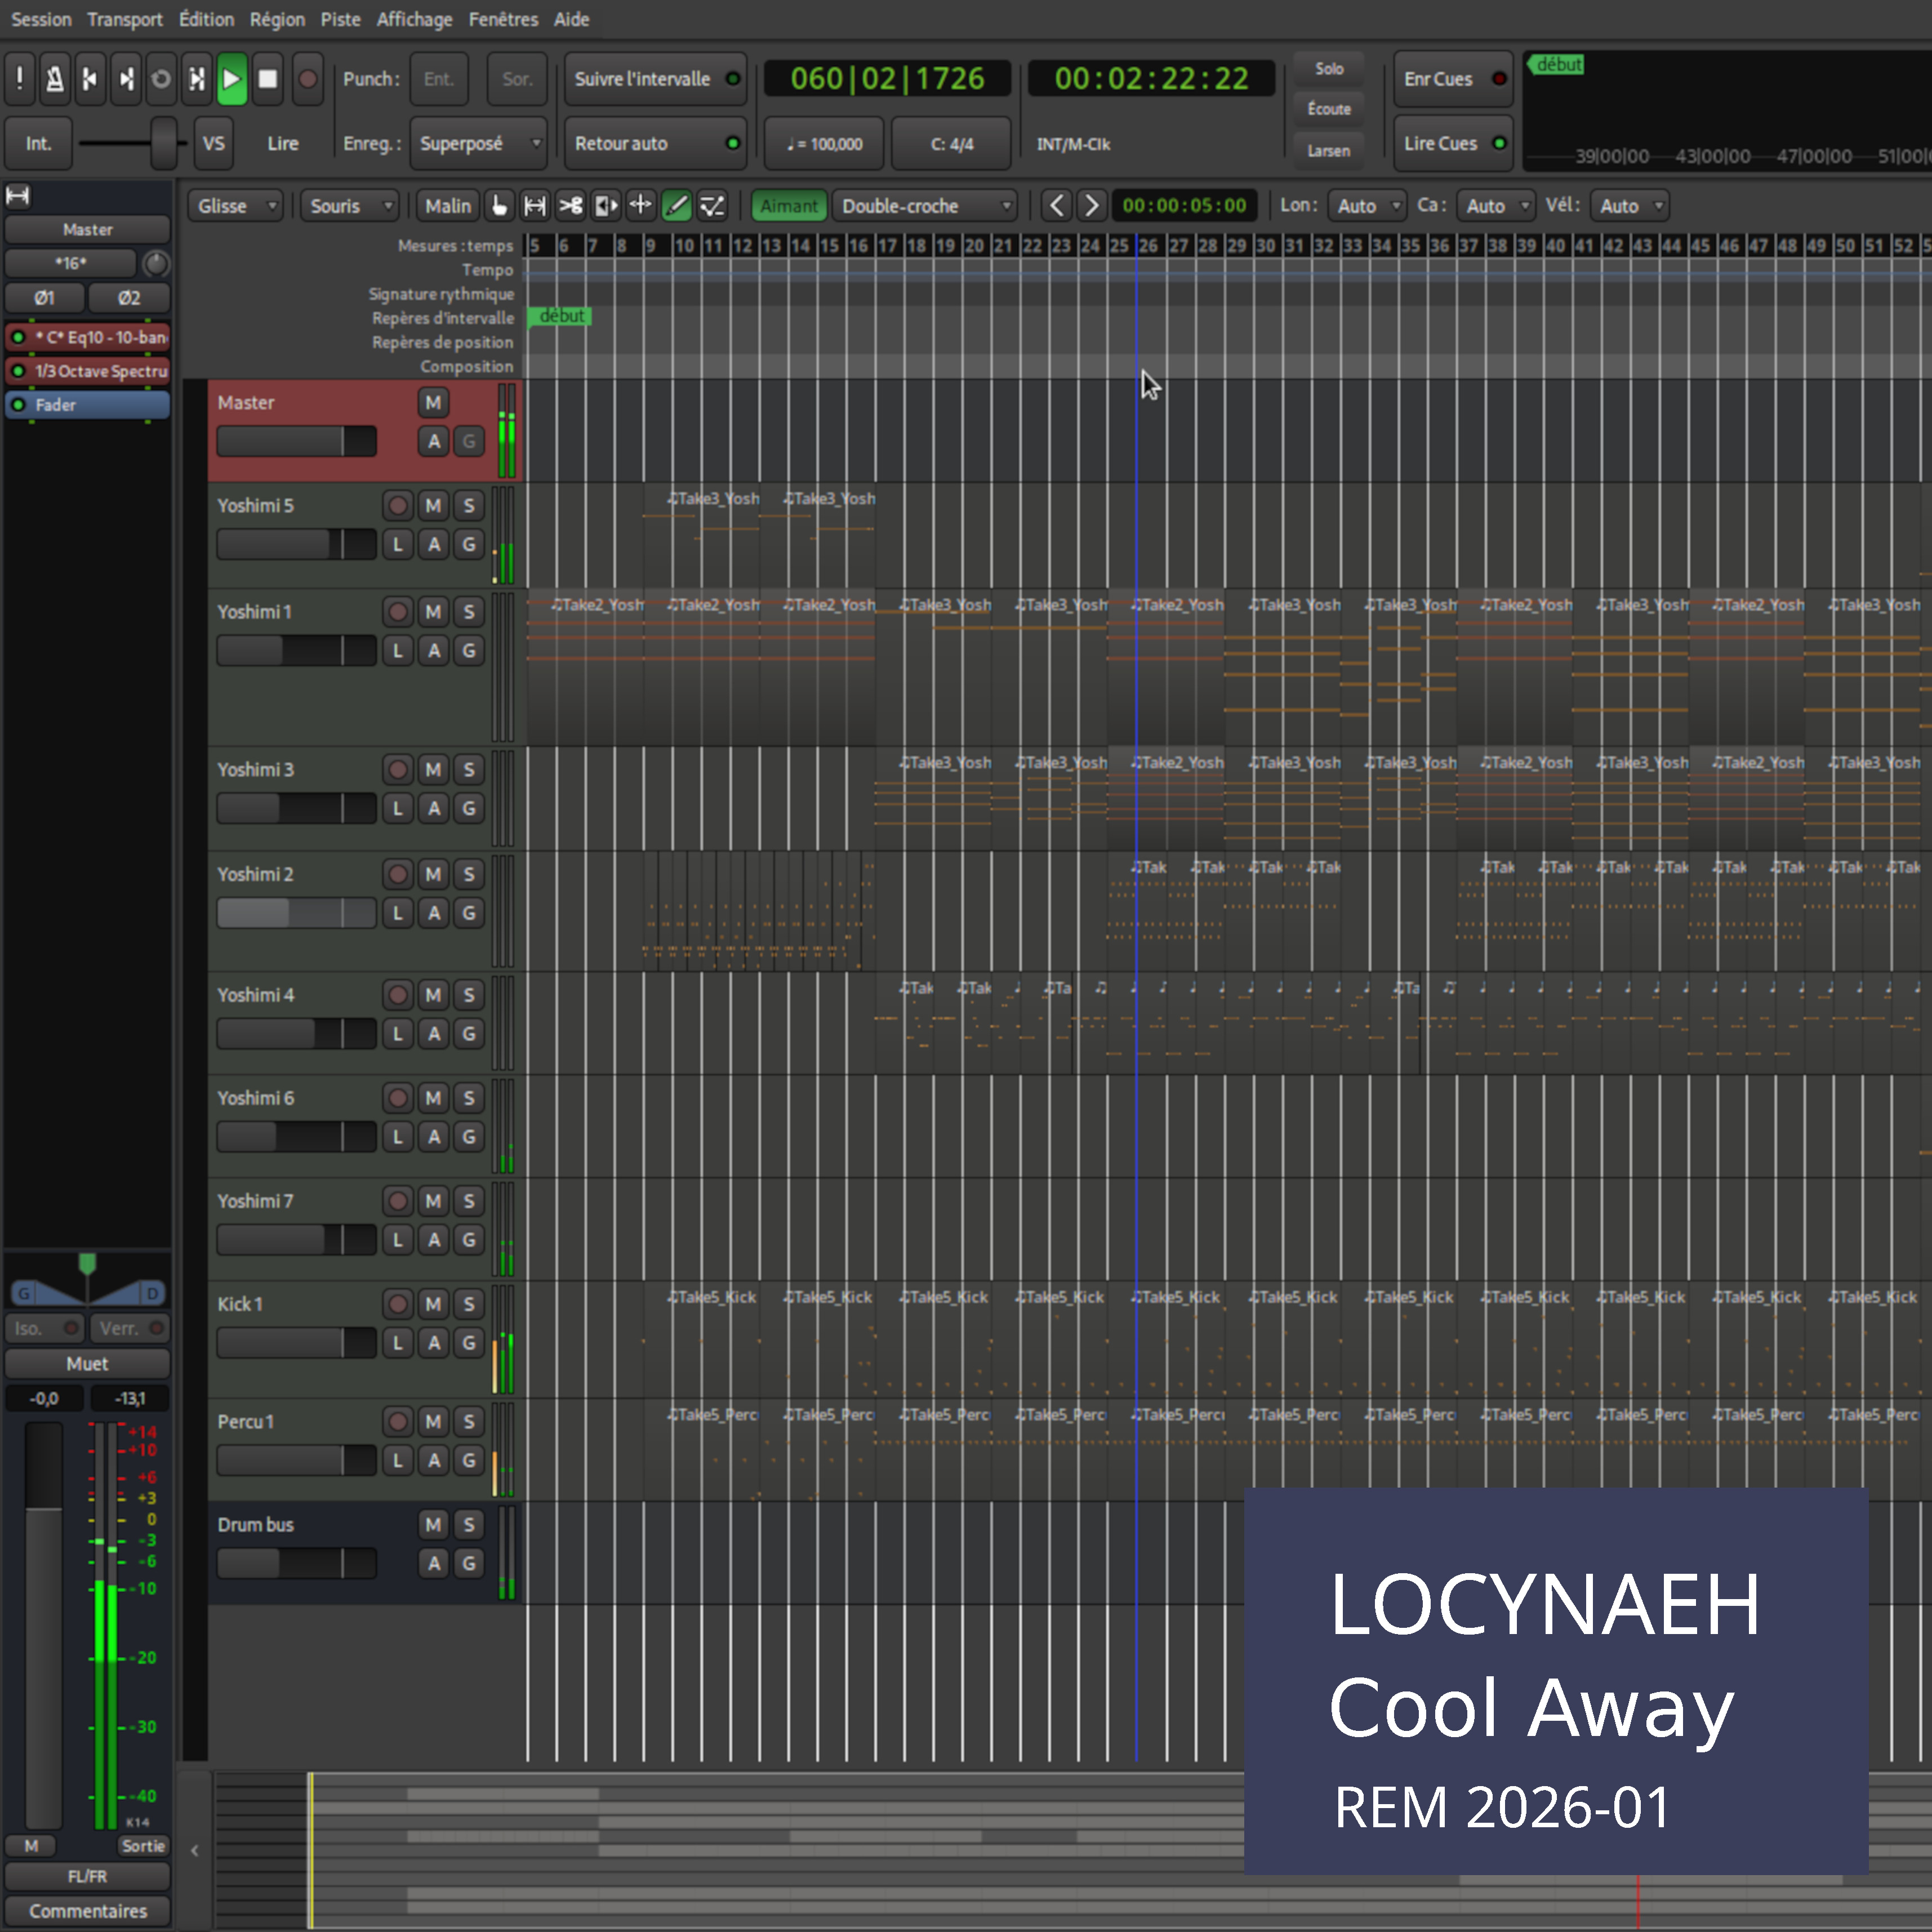
Task: Stop playback with the stop button
Action: 267,79
